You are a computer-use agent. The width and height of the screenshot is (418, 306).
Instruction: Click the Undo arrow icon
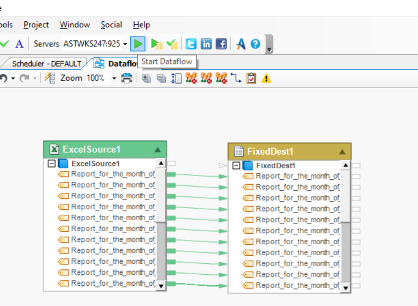tap(4, 78)
